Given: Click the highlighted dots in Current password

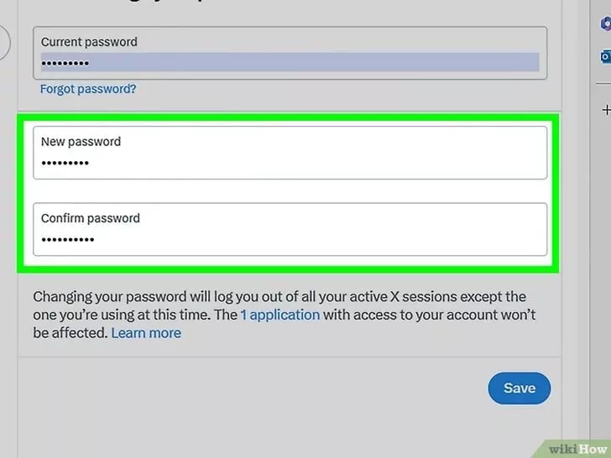Looking at the screenshot, I should tap(65, 63).
